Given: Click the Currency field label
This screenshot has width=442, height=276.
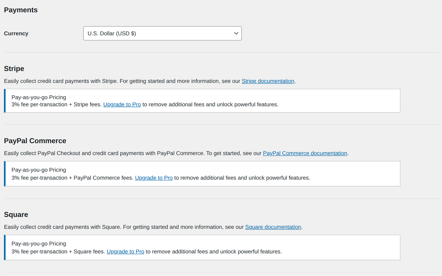Looking at the screenshot, I should click(x=16, y=33).
